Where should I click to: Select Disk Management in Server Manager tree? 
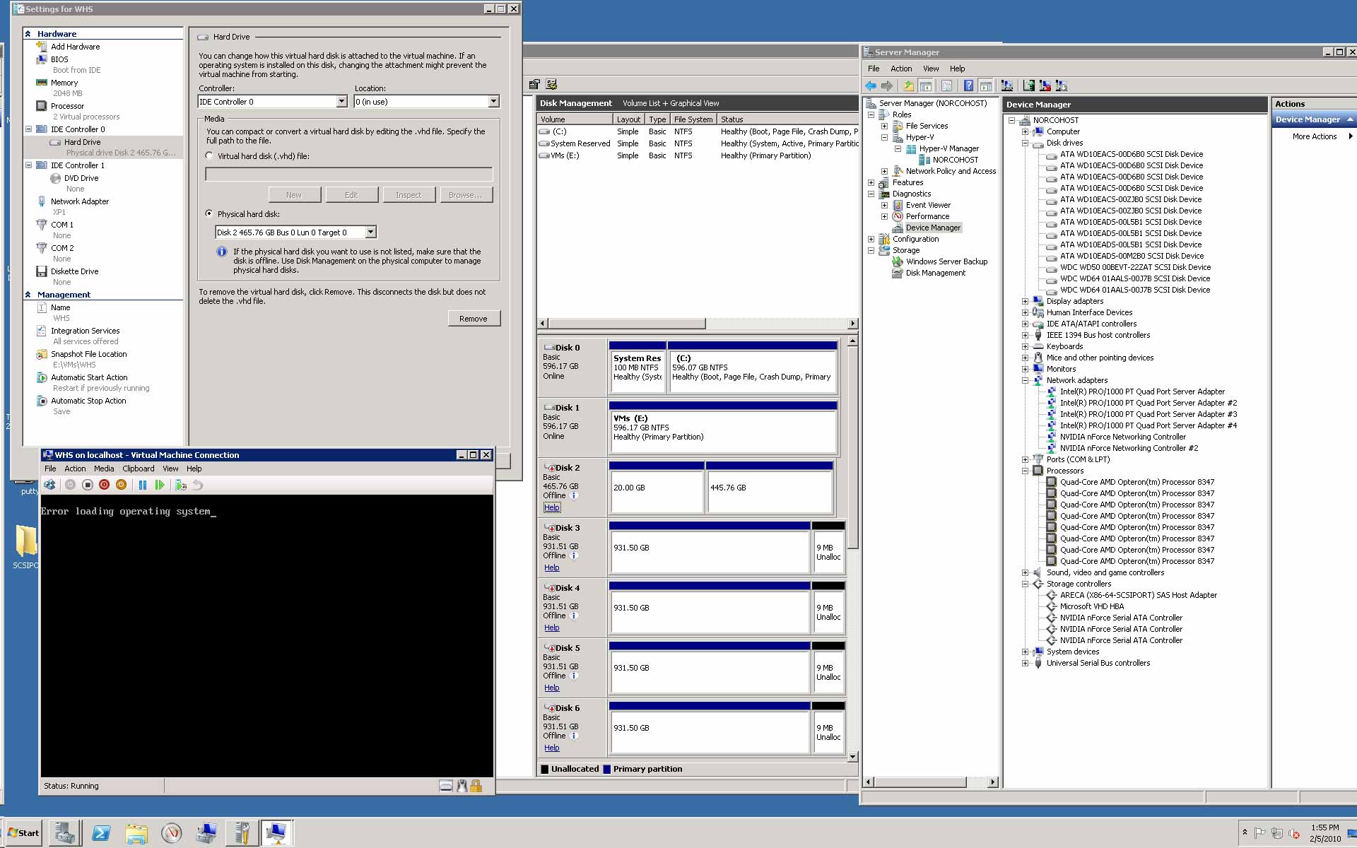tap(935, 273)
